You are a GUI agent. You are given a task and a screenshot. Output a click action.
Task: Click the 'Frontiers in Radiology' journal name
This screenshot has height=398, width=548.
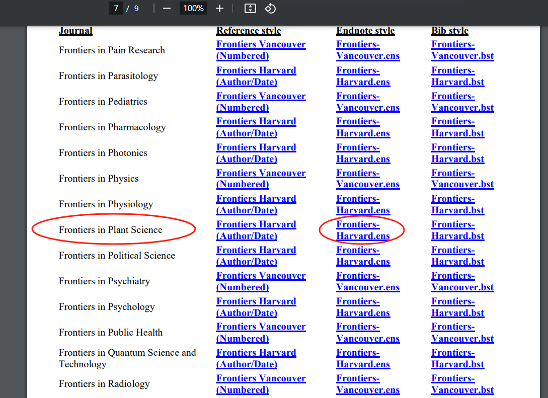tap(104, 384)
